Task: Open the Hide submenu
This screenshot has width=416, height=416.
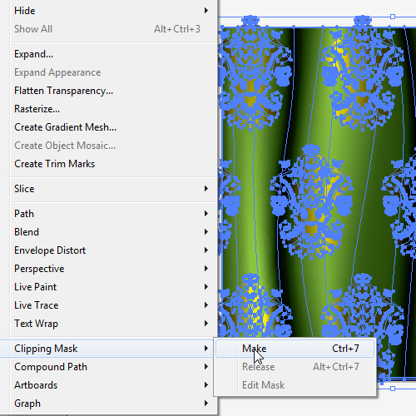Action: tap(111, 11)
